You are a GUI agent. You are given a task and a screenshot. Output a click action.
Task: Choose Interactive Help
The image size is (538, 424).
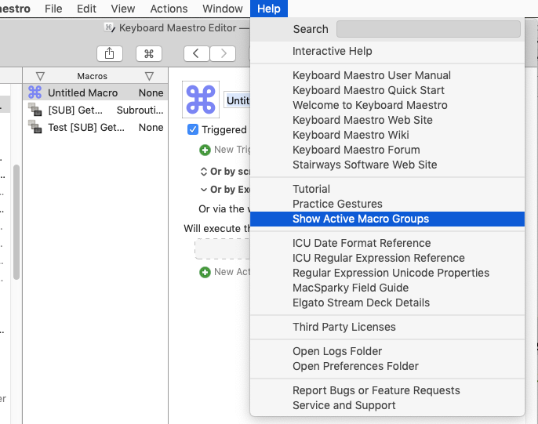point(387,51)
